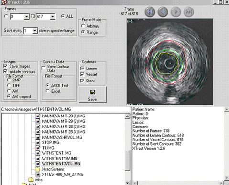
Task: Open the start frame dropdown showing 0
Action: point(26,17)
